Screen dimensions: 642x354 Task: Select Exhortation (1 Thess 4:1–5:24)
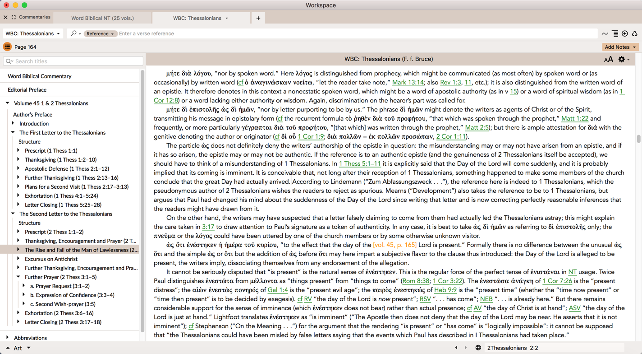point(61,196)
